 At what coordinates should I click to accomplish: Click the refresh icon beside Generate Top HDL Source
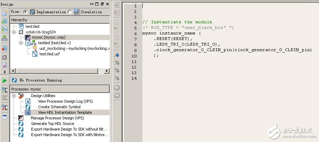point(21,124)
